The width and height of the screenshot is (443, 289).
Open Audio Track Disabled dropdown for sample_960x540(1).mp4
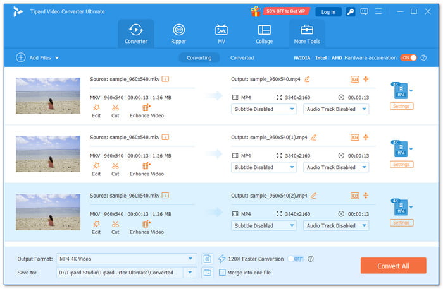click(x=336, y=167)
